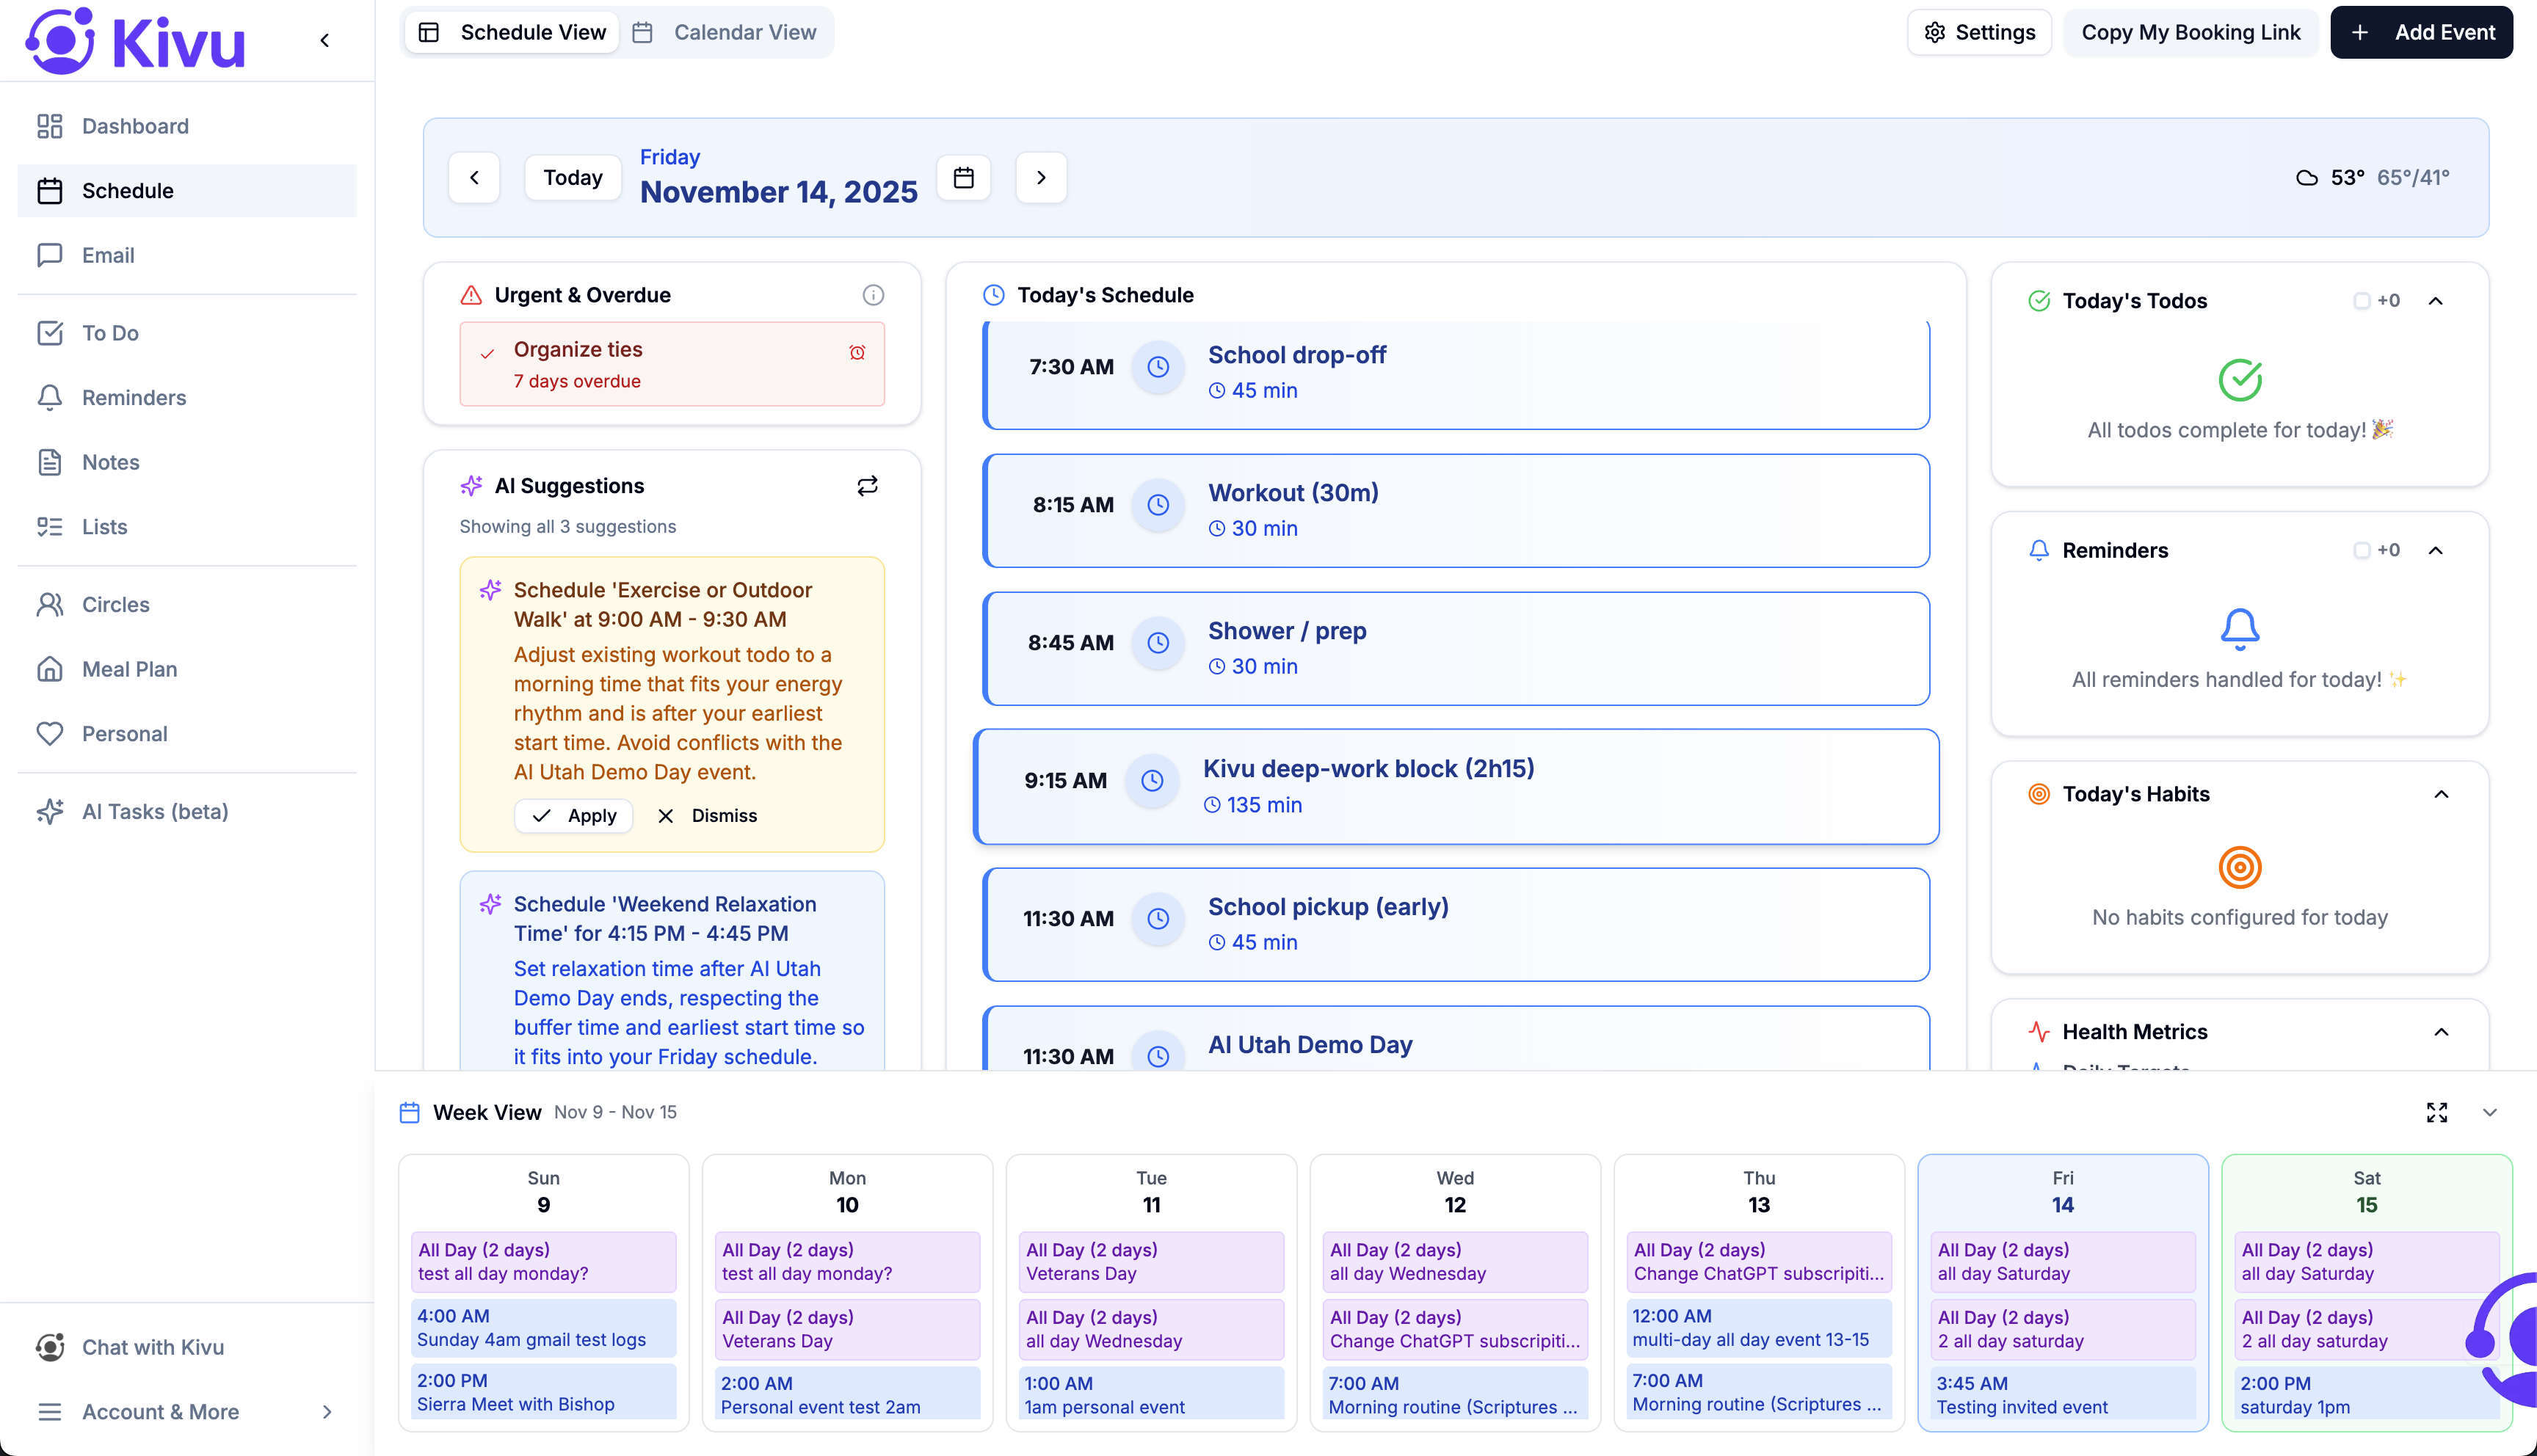Open Chat with Kivu

[x=152, y=1347]
